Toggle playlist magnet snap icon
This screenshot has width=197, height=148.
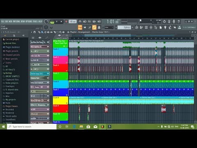[34, 32]
